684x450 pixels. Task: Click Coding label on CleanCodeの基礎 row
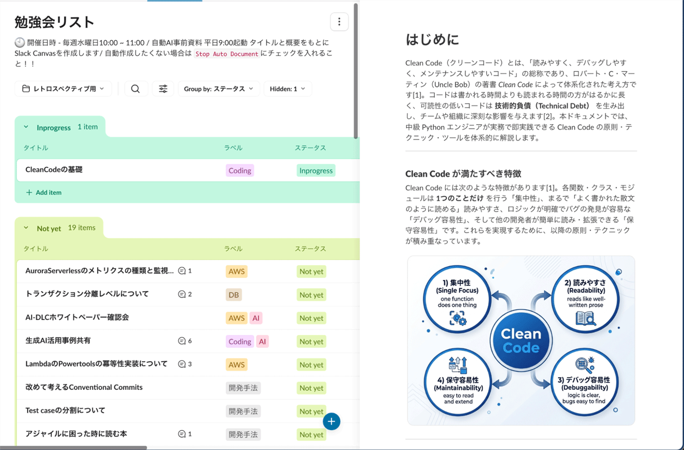tap(240, 171)
